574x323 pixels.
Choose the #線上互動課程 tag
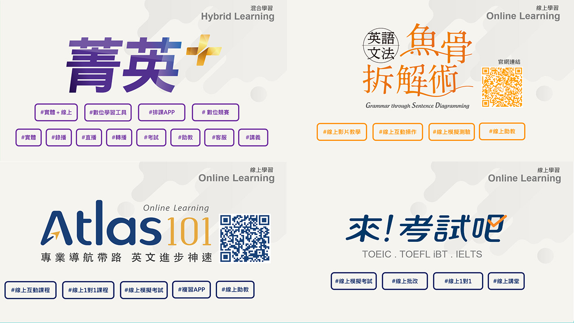pos(30,290)
